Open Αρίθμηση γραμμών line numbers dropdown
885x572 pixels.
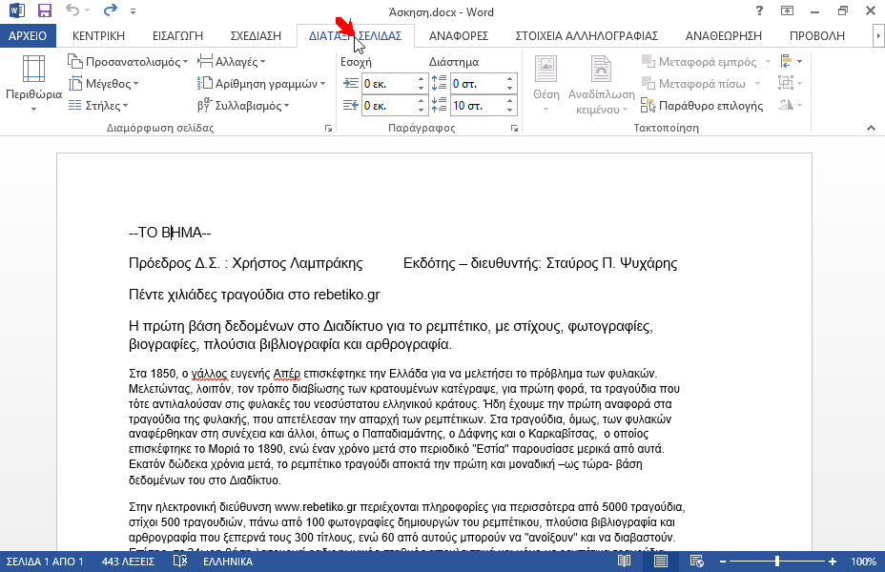261,84
